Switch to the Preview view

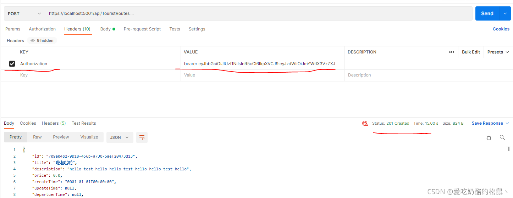61,137
